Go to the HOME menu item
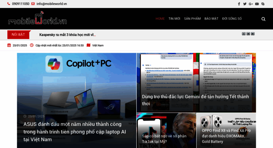Screen dimensions: 273x148 (160, 19)
